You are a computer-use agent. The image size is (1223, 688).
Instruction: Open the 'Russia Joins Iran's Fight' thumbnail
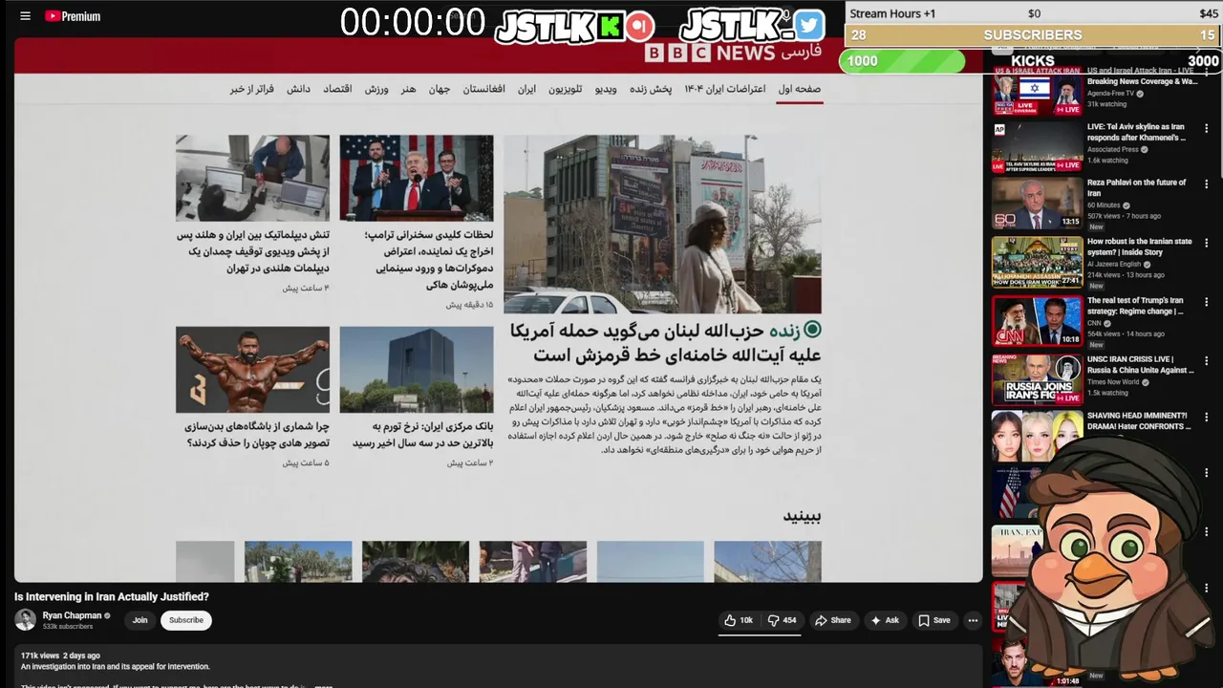point(1037,380)
